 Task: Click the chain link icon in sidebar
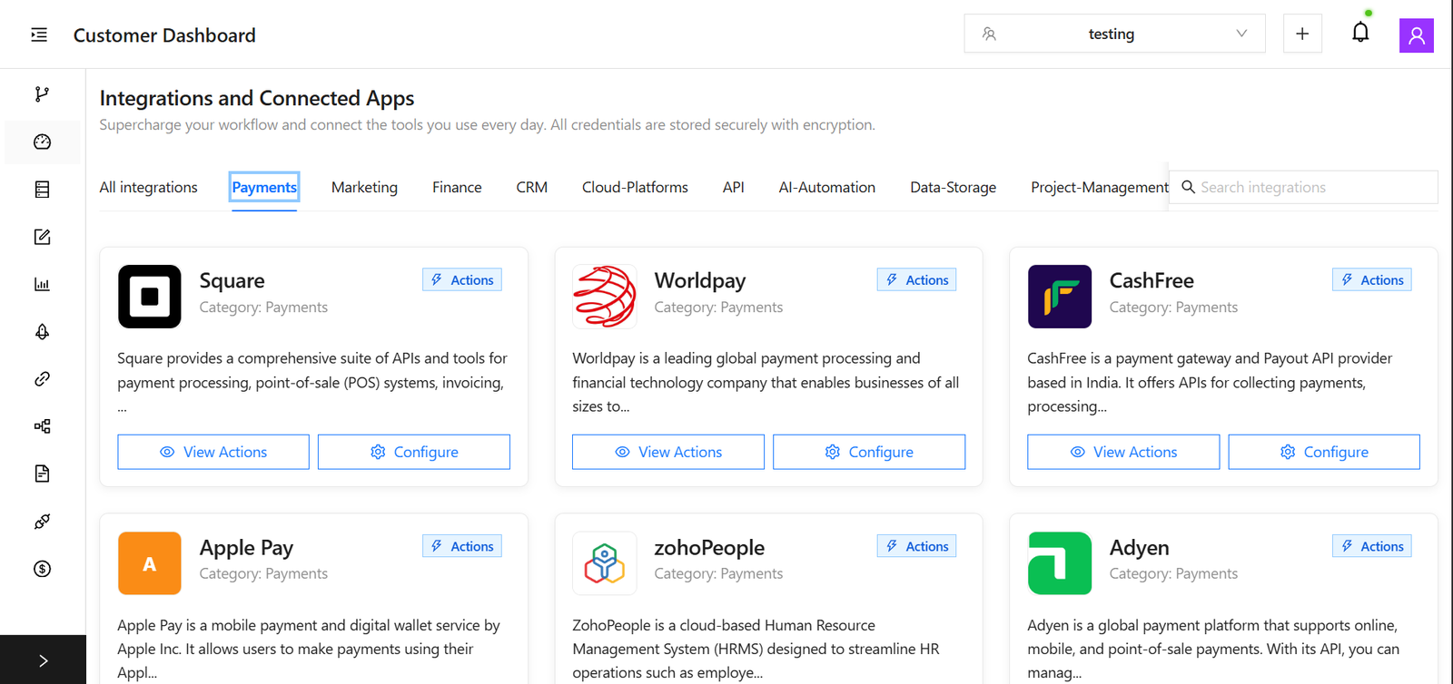click(42, 379)
